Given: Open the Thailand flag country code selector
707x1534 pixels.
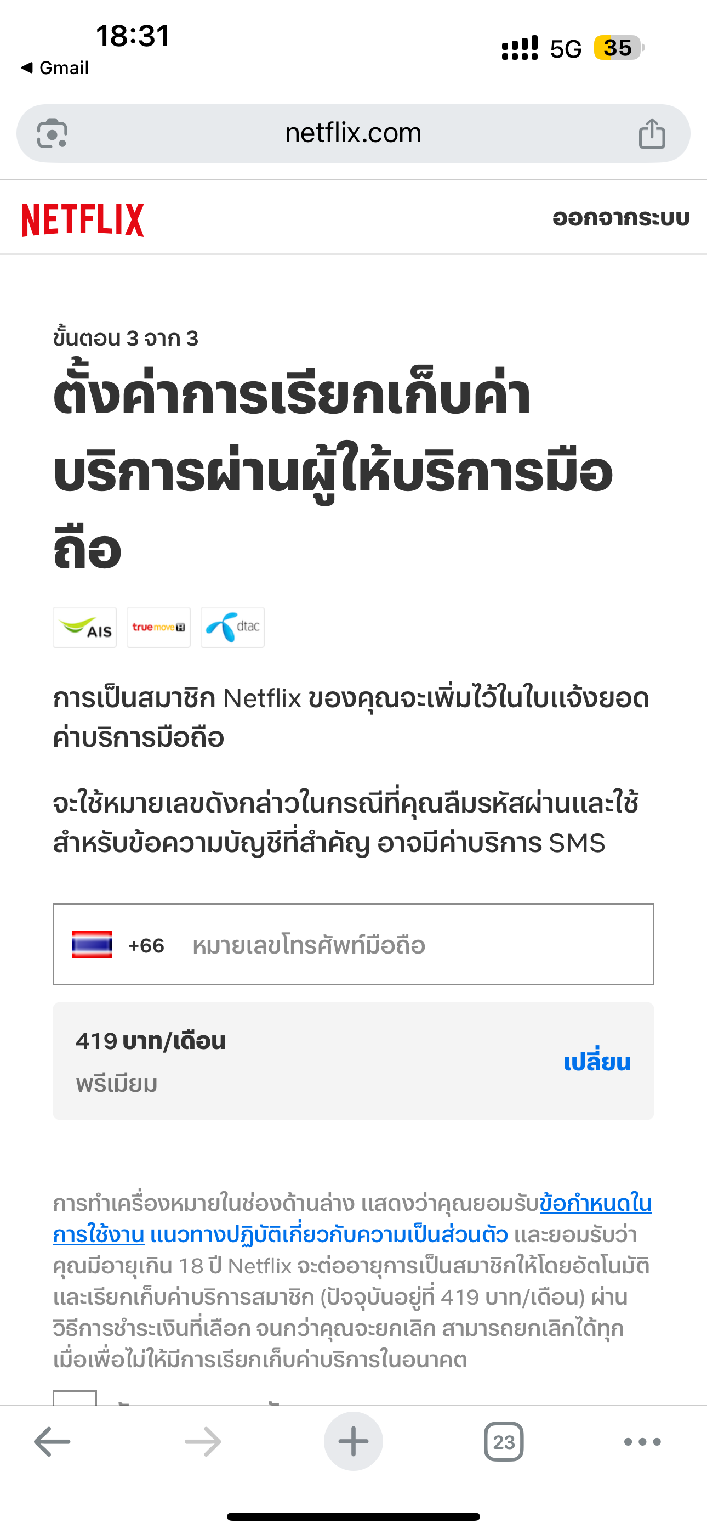Looking at the screenshot, I should tap(92, 944).
